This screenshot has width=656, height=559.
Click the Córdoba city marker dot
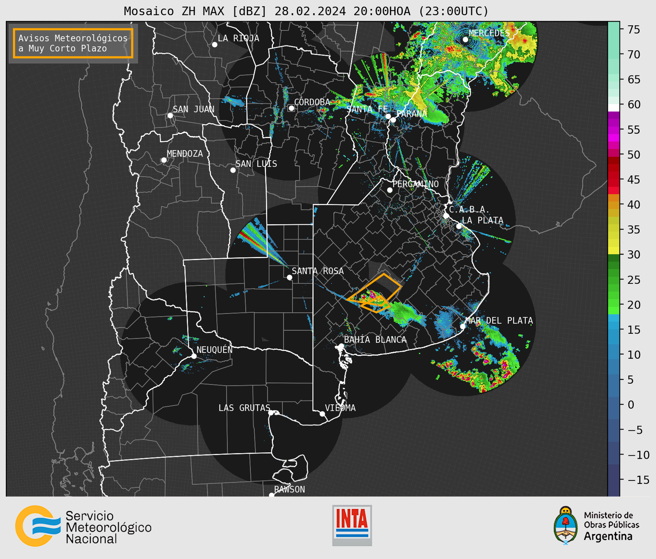[291, 108]
